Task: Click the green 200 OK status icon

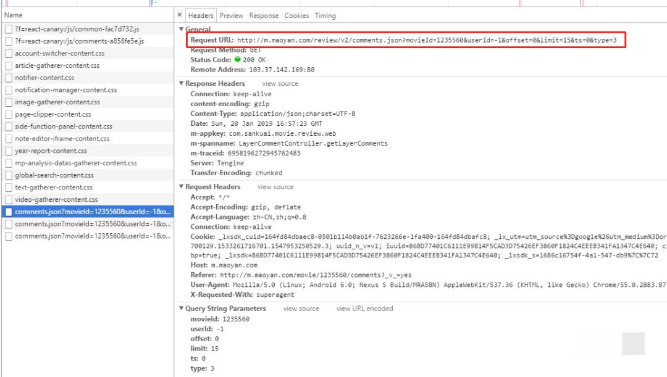Action: pyautogui.click(x=237, y=59)
